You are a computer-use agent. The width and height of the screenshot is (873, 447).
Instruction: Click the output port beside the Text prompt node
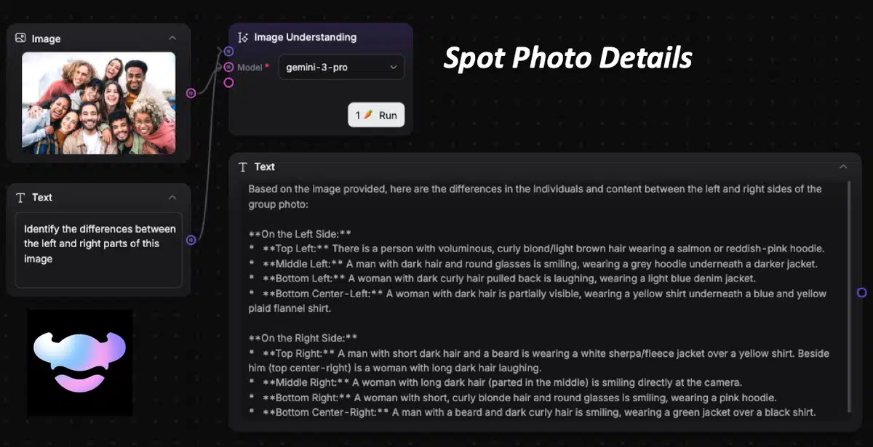click(x=190, y=238)
